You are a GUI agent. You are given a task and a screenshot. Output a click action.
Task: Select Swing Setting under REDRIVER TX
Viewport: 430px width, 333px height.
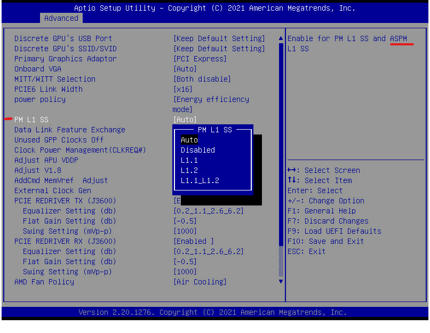click(67, 231)
